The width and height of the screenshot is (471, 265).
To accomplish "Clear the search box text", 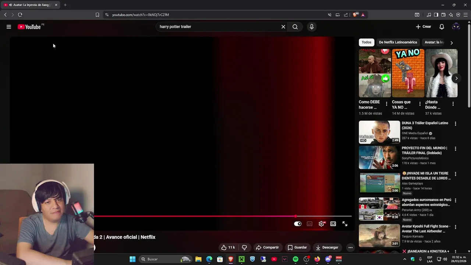I will pos(283,26).
